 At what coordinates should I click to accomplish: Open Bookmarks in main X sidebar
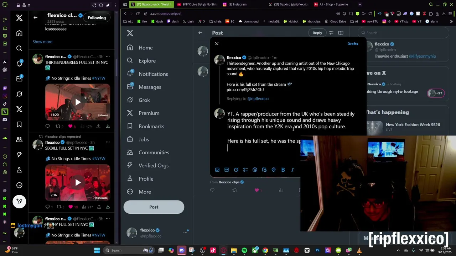pos(146,126)
